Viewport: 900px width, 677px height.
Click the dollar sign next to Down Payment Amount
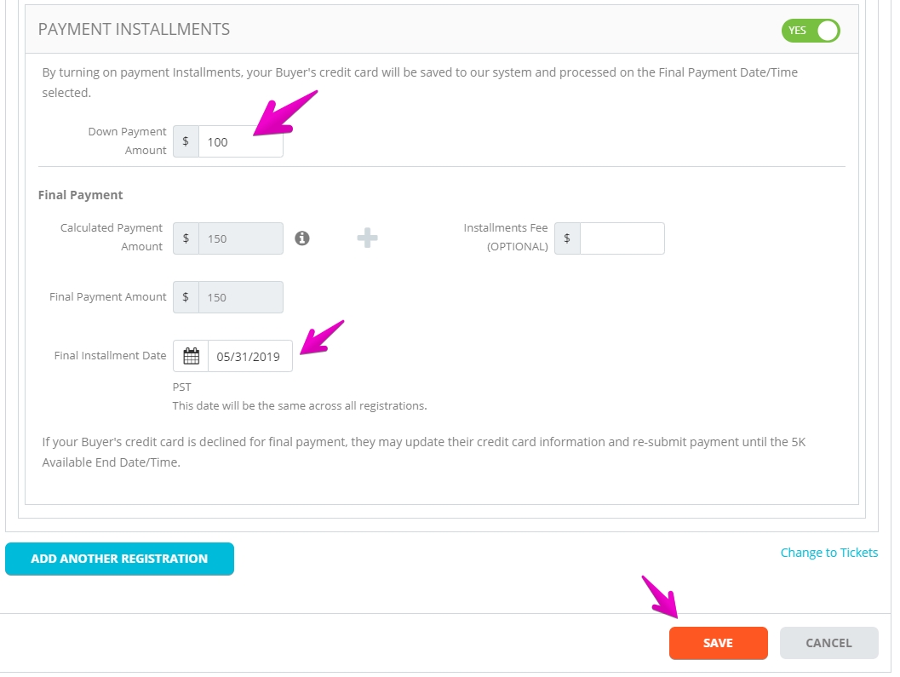186,141
